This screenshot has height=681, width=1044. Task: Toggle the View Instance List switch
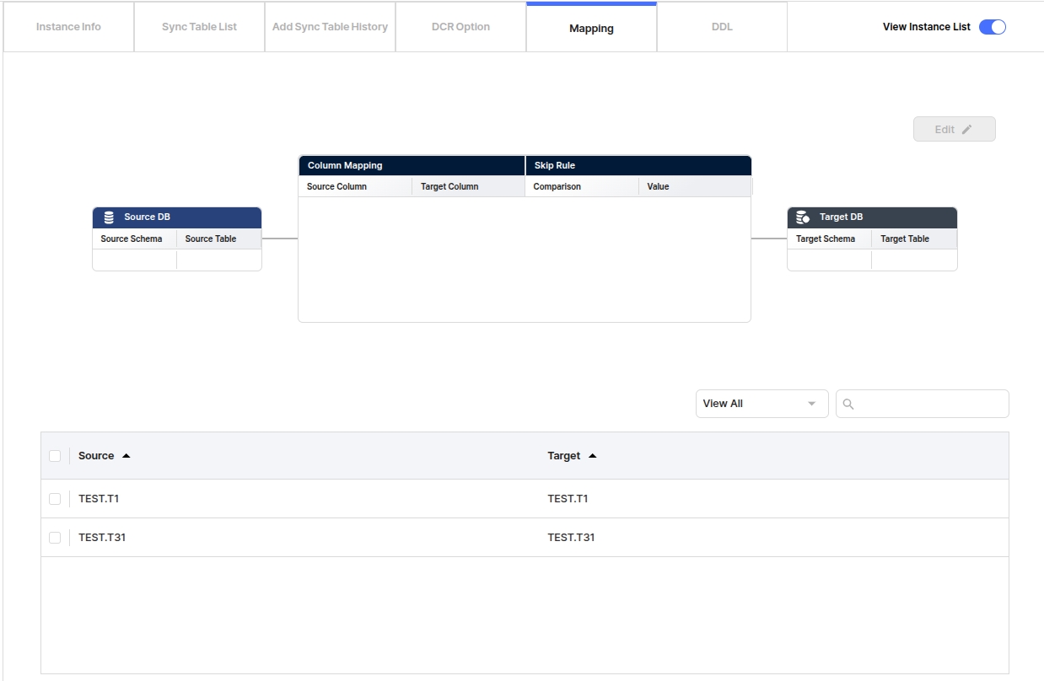pyautogui.click(x=992, y=27)
